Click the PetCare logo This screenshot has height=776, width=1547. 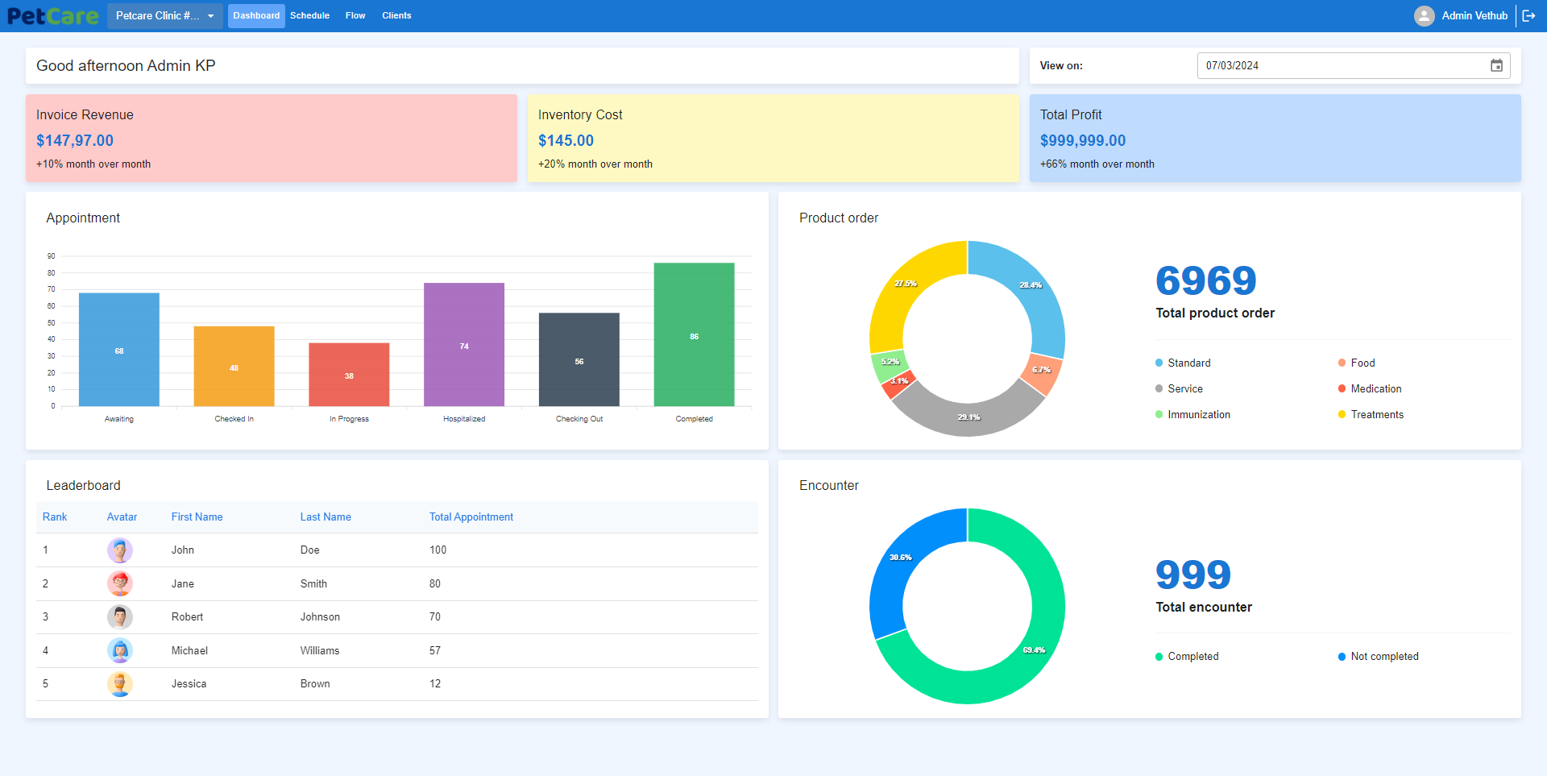[53, 15]
